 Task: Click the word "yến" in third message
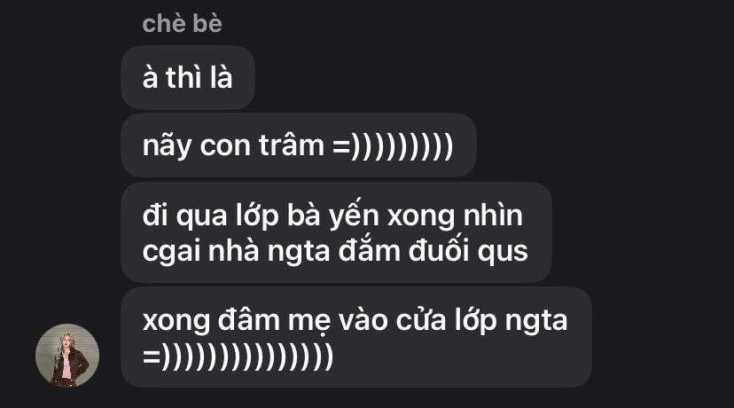(354, 216)
